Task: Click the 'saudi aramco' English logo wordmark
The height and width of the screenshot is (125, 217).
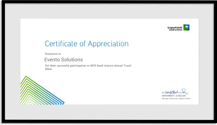Action: coord(176,30)
